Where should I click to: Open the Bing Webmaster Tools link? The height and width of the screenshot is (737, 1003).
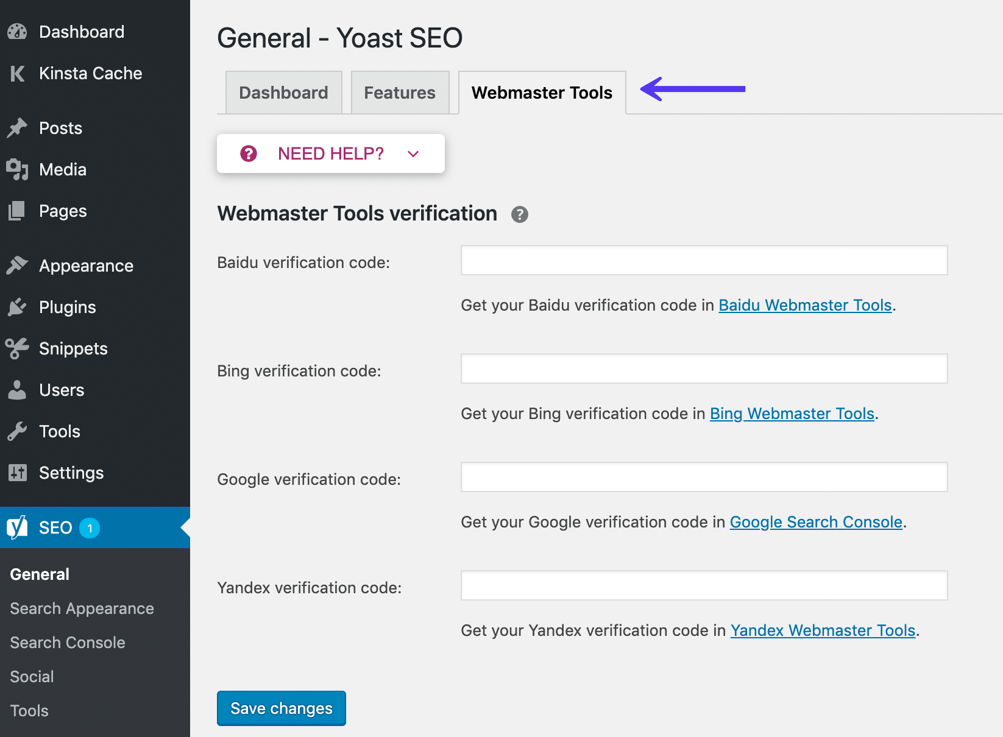(x=792, y=414)
